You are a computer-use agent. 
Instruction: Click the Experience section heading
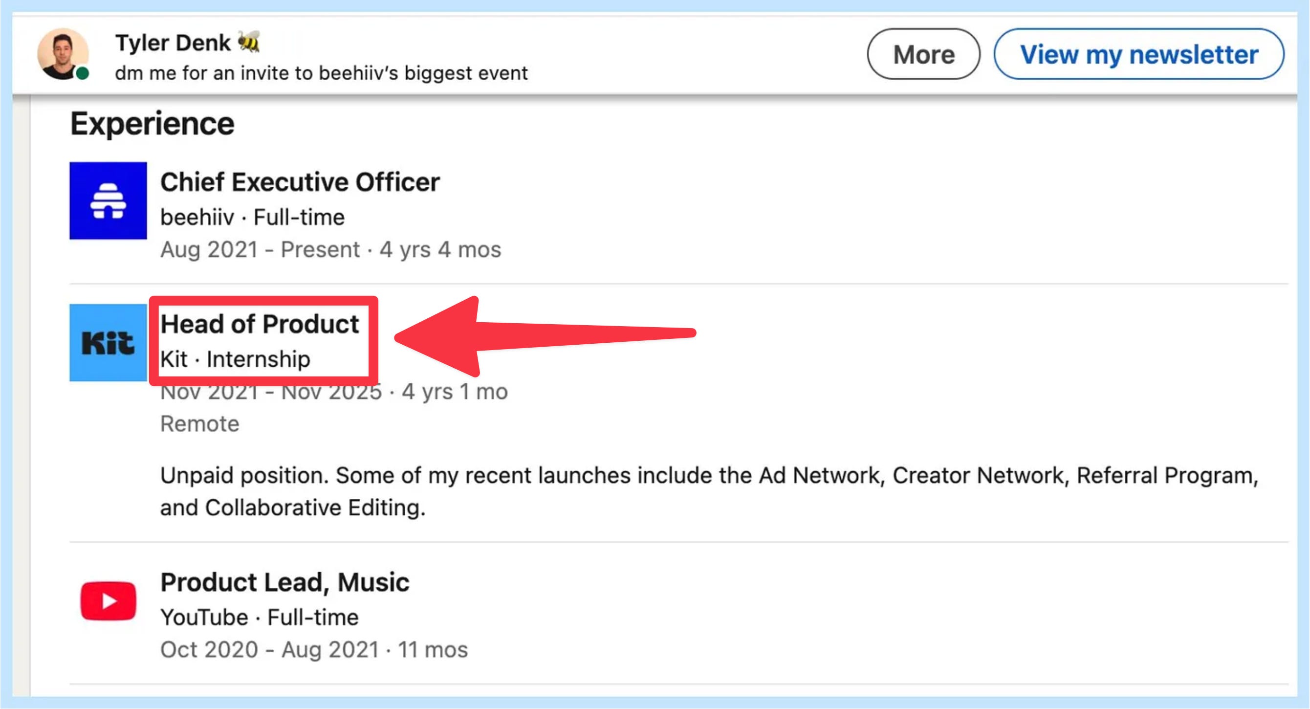tap(152, 124)
